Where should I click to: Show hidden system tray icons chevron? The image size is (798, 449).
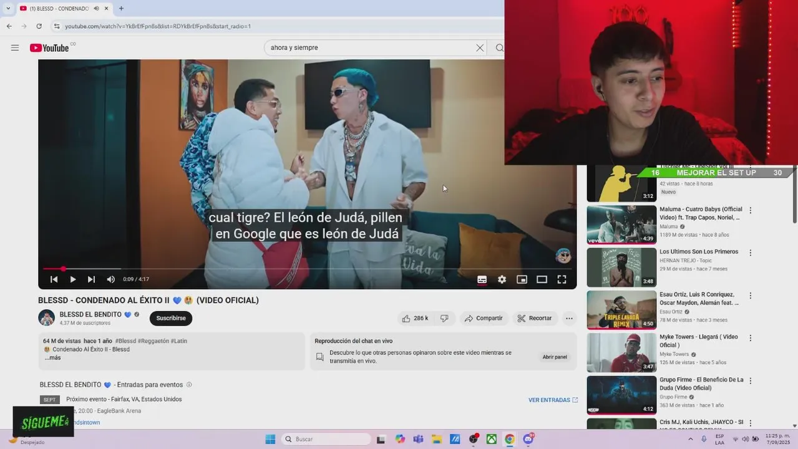(691, 439)
